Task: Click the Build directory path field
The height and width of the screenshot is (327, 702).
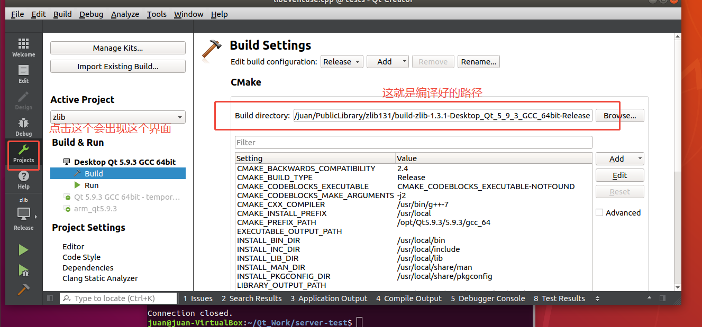Action: coord(442,116)
